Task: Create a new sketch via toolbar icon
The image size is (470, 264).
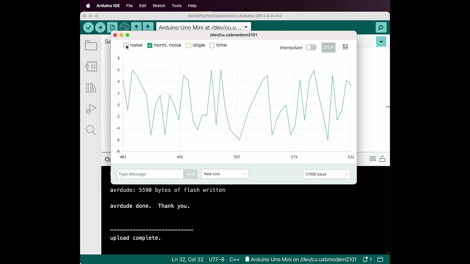Action: point(112,27)
